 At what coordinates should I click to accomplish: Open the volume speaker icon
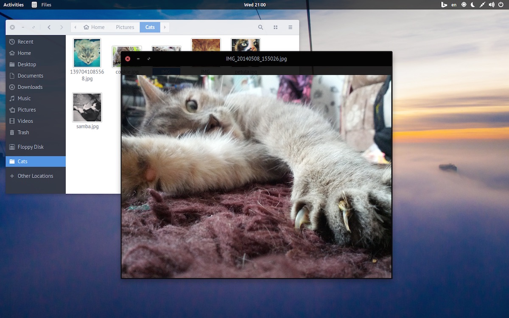point(492,5)
